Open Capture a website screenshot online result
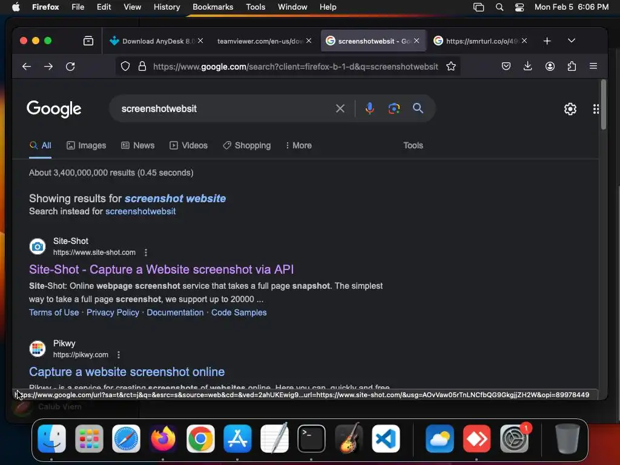The width and height of the screenshot is (620, 465). (127, 372)
